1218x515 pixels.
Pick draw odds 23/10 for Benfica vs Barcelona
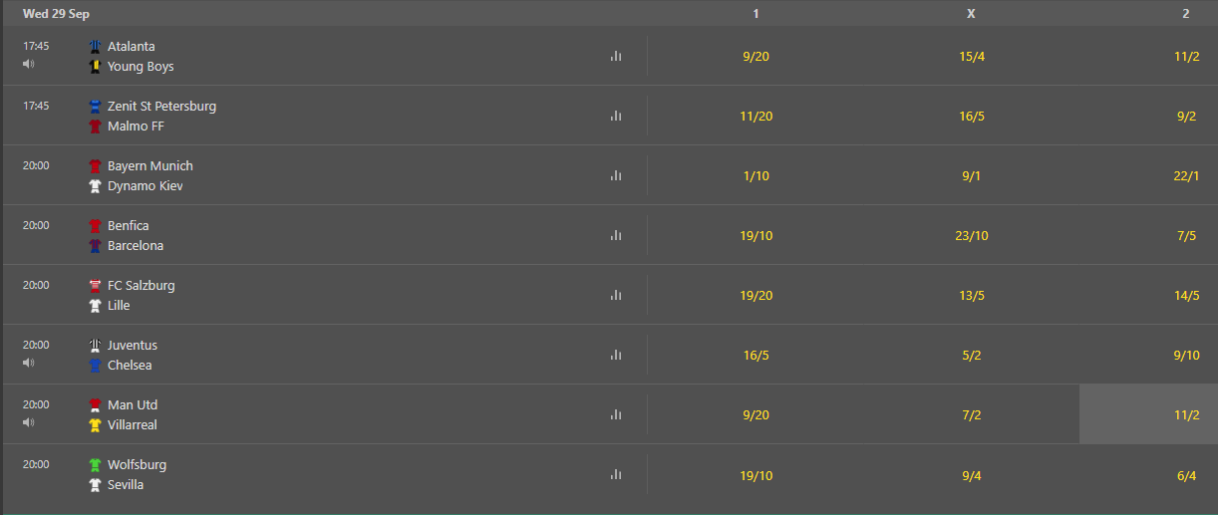coord(971,236)
